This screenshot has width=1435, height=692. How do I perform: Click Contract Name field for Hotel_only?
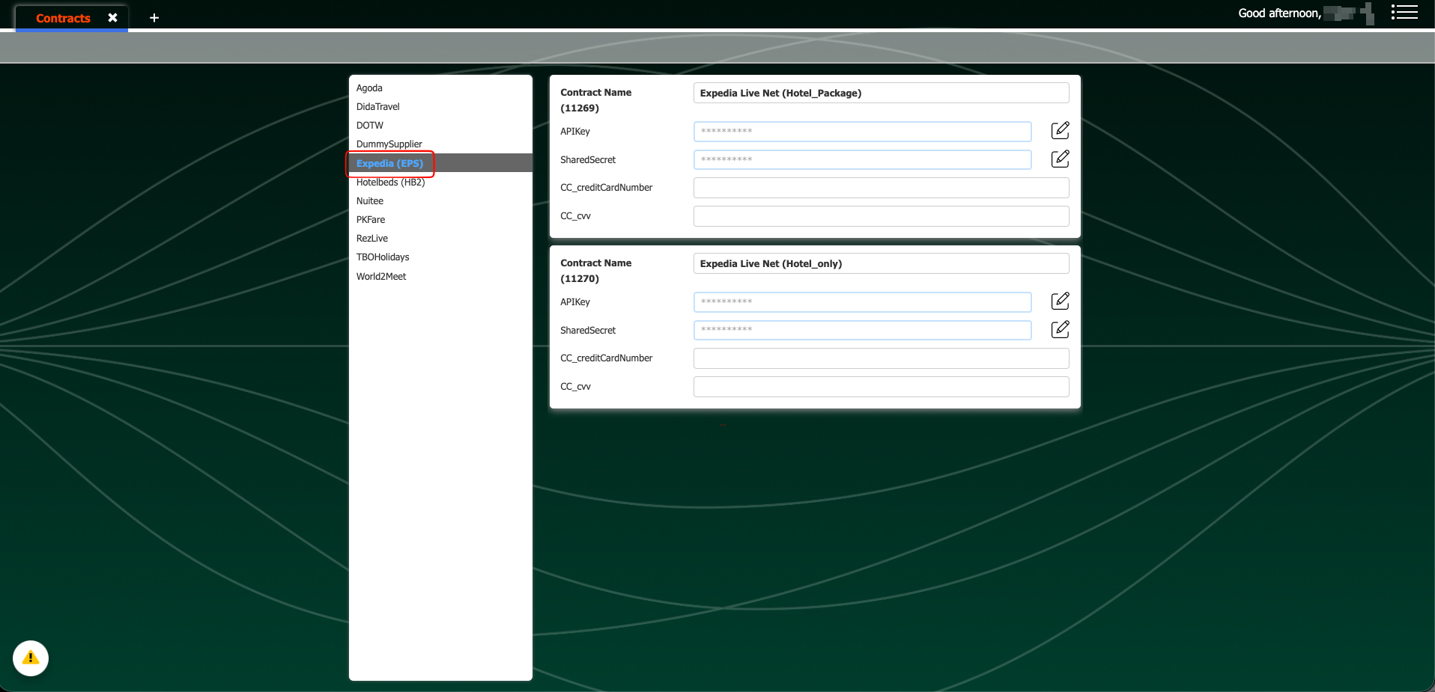coord(881,263)
